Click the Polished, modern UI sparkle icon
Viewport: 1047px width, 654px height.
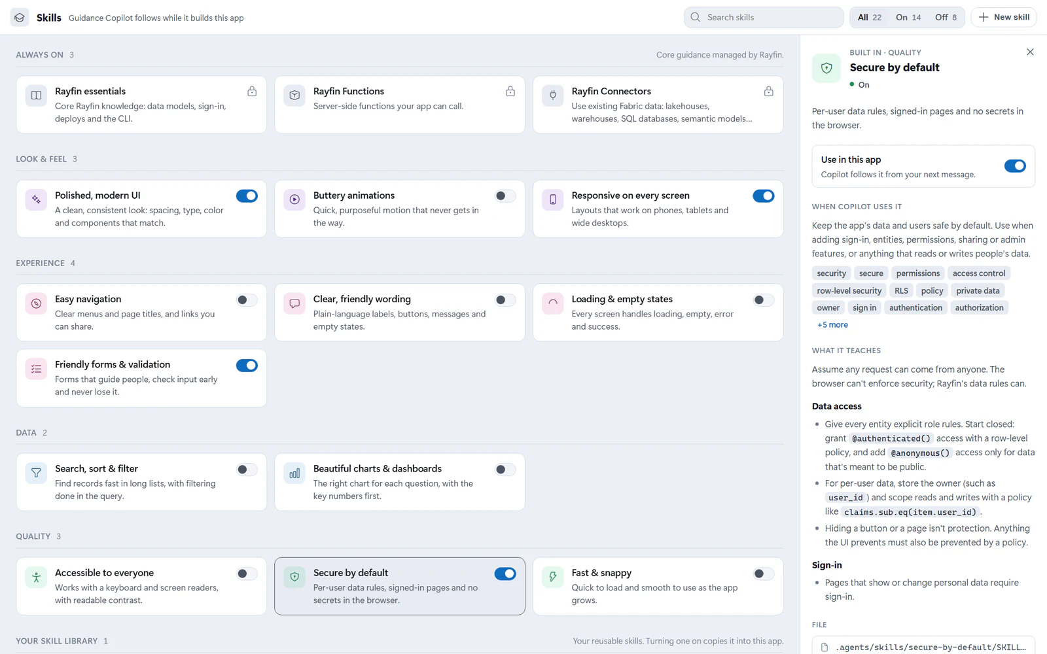pos(36,199)
